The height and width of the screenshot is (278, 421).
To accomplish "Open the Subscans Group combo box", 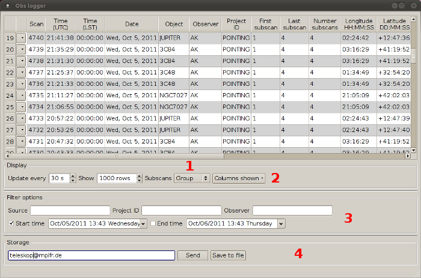I will point(192,178).
